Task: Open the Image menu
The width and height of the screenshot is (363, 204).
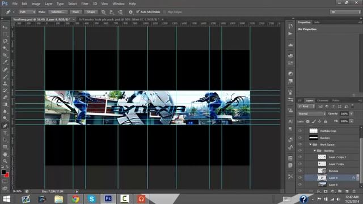Action: (36, 4)
